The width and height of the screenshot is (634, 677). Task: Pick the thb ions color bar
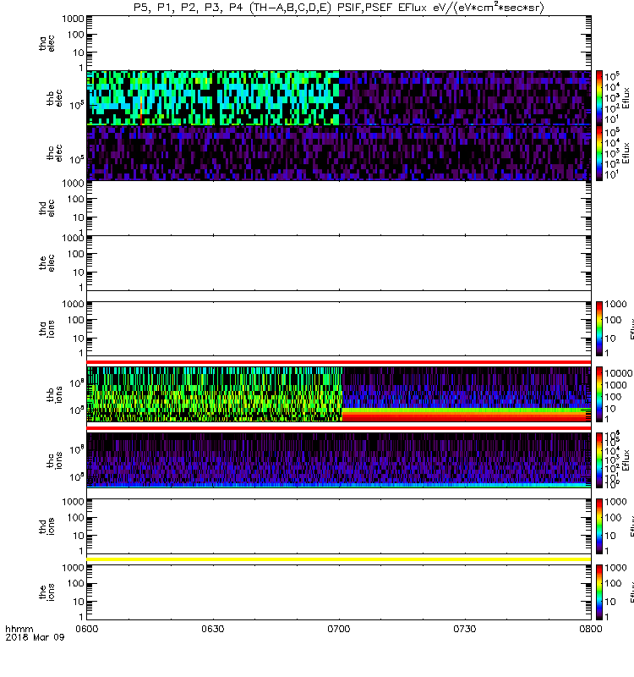pyautogui.click(x=599, y=394)
